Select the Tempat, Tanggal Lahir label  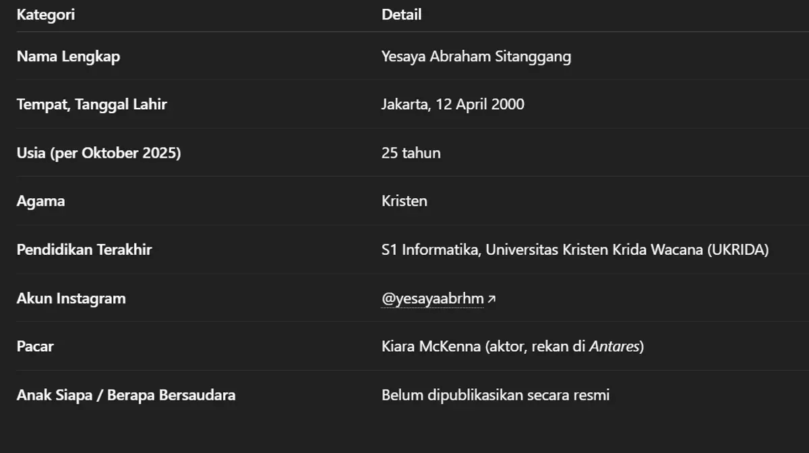(92, 104)
